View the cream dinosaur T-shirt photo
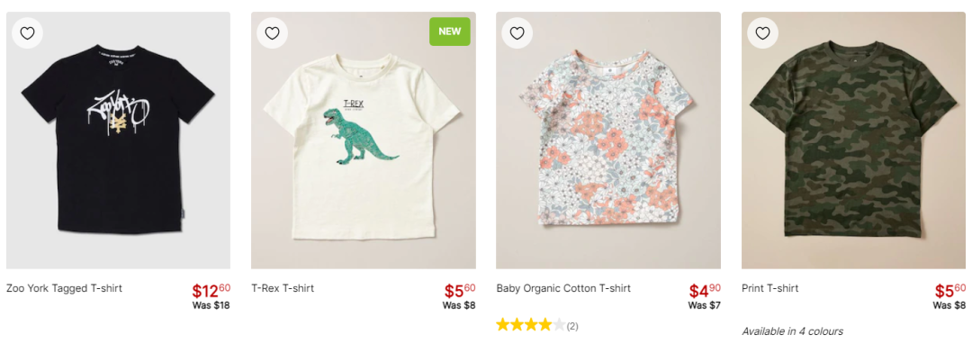 click(364, 140)
